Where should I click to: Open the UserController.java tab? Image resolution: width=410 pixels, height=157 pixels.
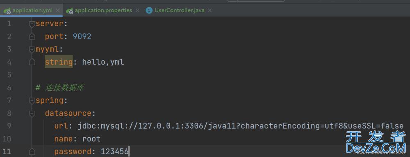(180, 10)
